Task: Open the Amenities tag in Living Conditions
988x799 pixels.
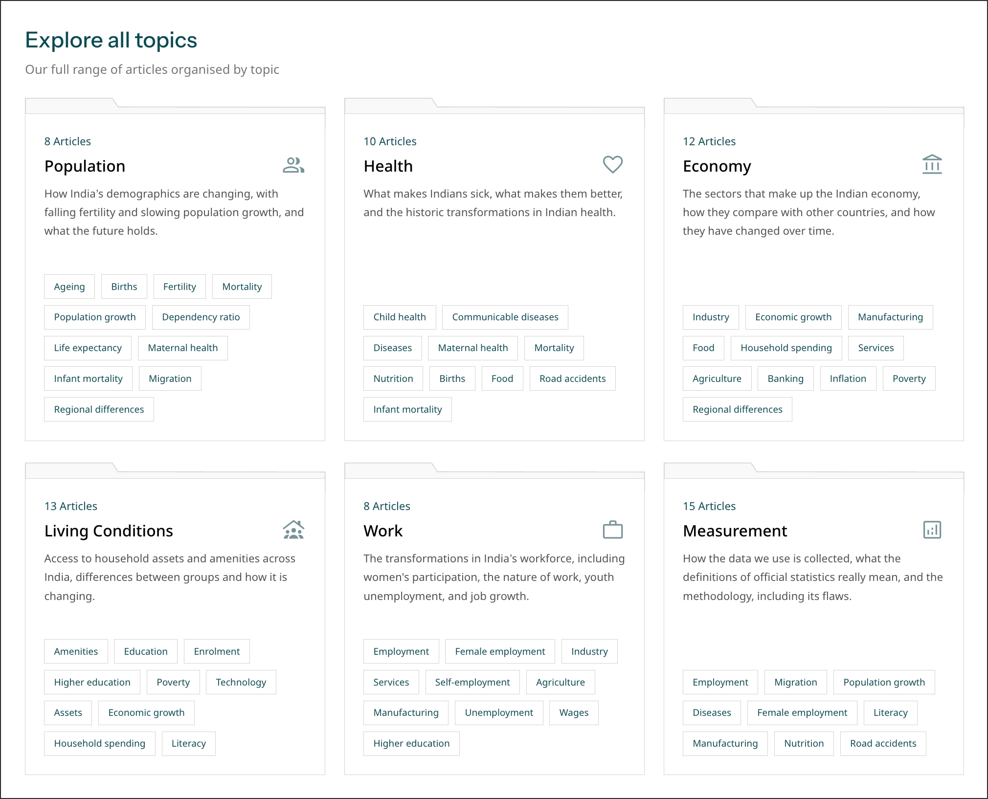Action: coord(76,651)
